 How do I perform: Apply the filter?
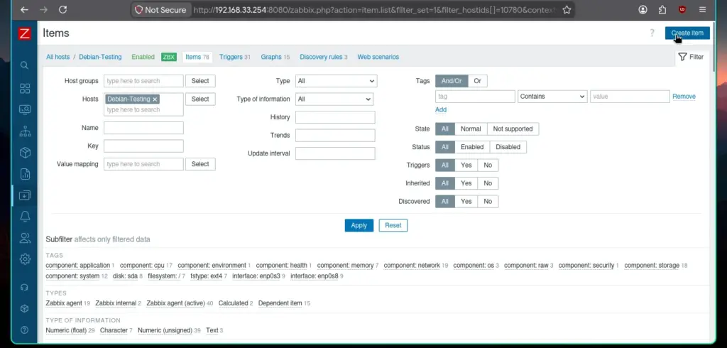(x=359, y=226)
